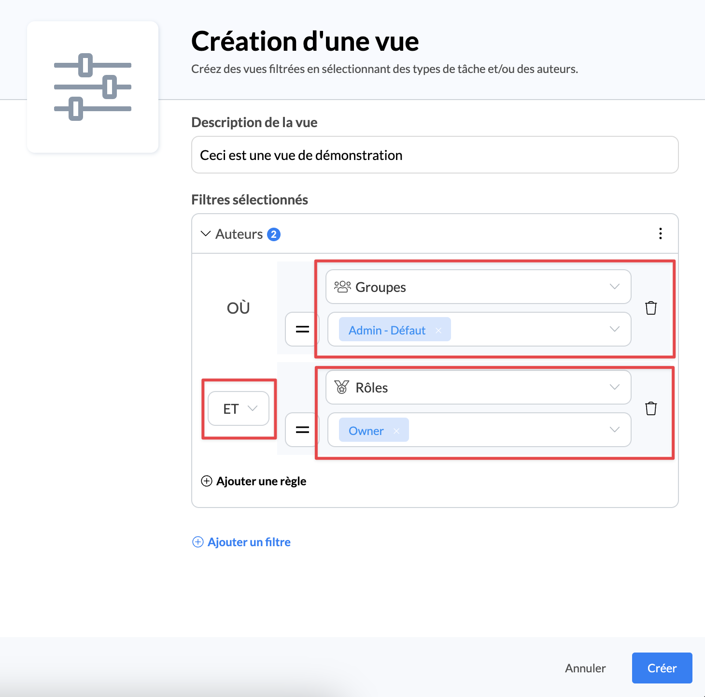705x697 pixels.
Task: Expand the Owner values dropdown
Action: 614,430
